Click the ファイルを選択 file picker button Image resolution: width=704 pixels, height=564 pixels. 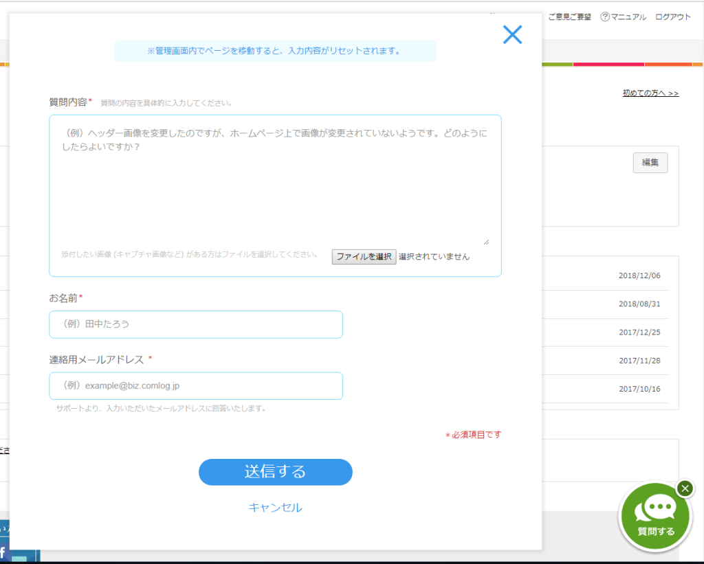point(364,256)
